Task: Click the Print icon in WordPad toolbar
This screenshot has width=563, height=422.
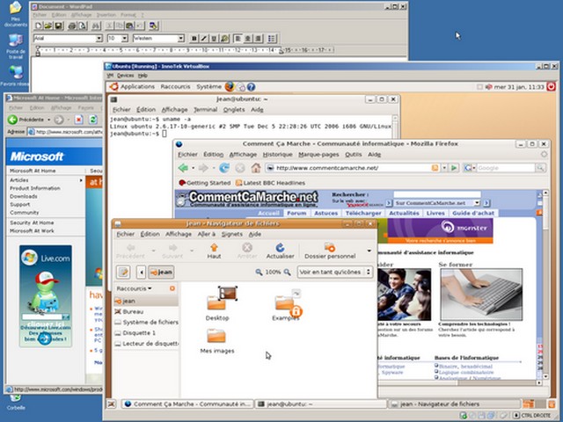Action: [72, 25]
